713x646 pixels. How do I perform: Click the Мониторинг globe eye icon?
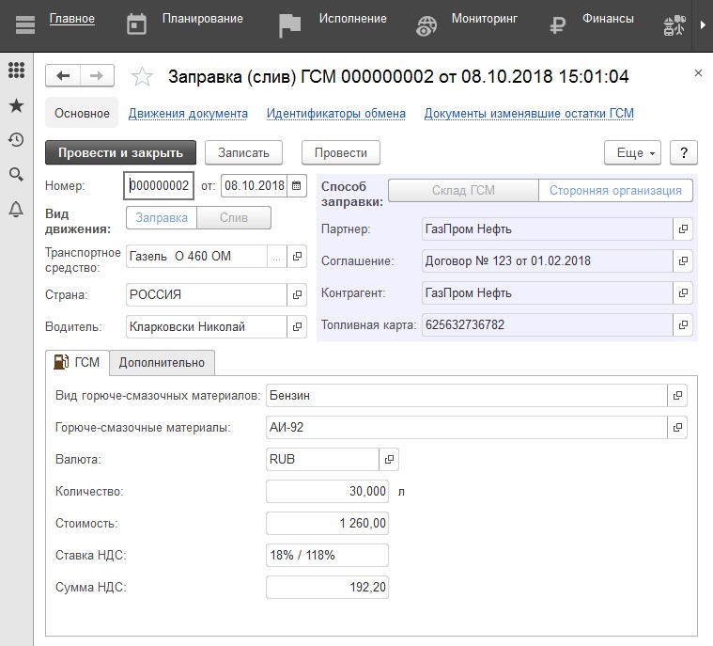(x=426, y=26)
